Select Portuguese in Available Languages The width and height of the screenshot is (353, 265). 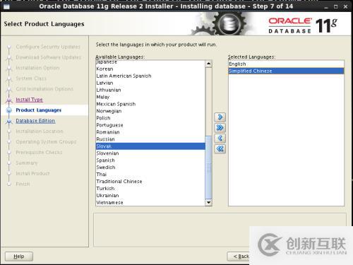[x=150, y=125]
